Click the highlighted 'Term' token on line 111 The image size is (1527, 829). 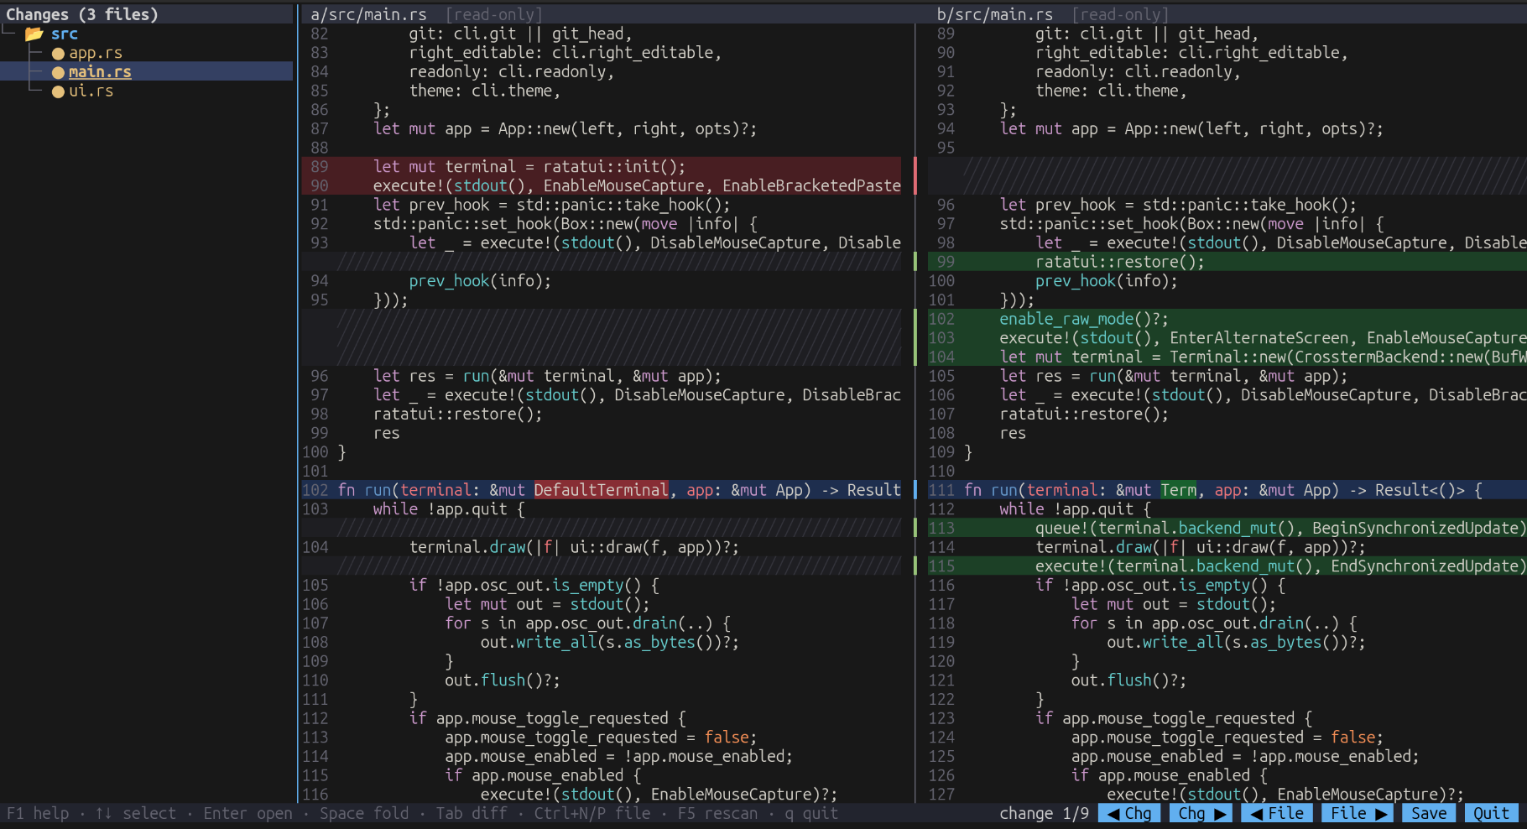pyautogui.click(x=1179, y=490)
